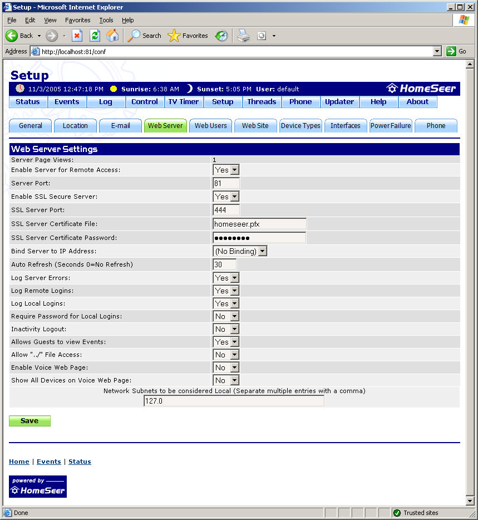Switch to the General tab

pyautogui.click(x=31, y=126)
